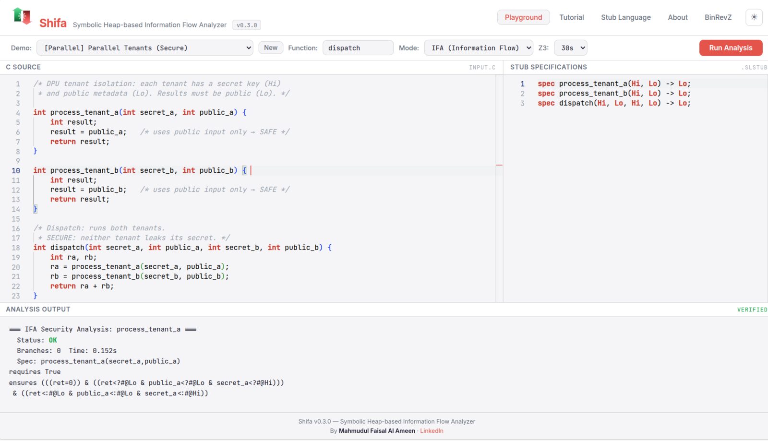Click the 'return ra + rb;' code line
Image resolution: width=768 pixels, height=441 pixels.
click(x=82, y=286)
